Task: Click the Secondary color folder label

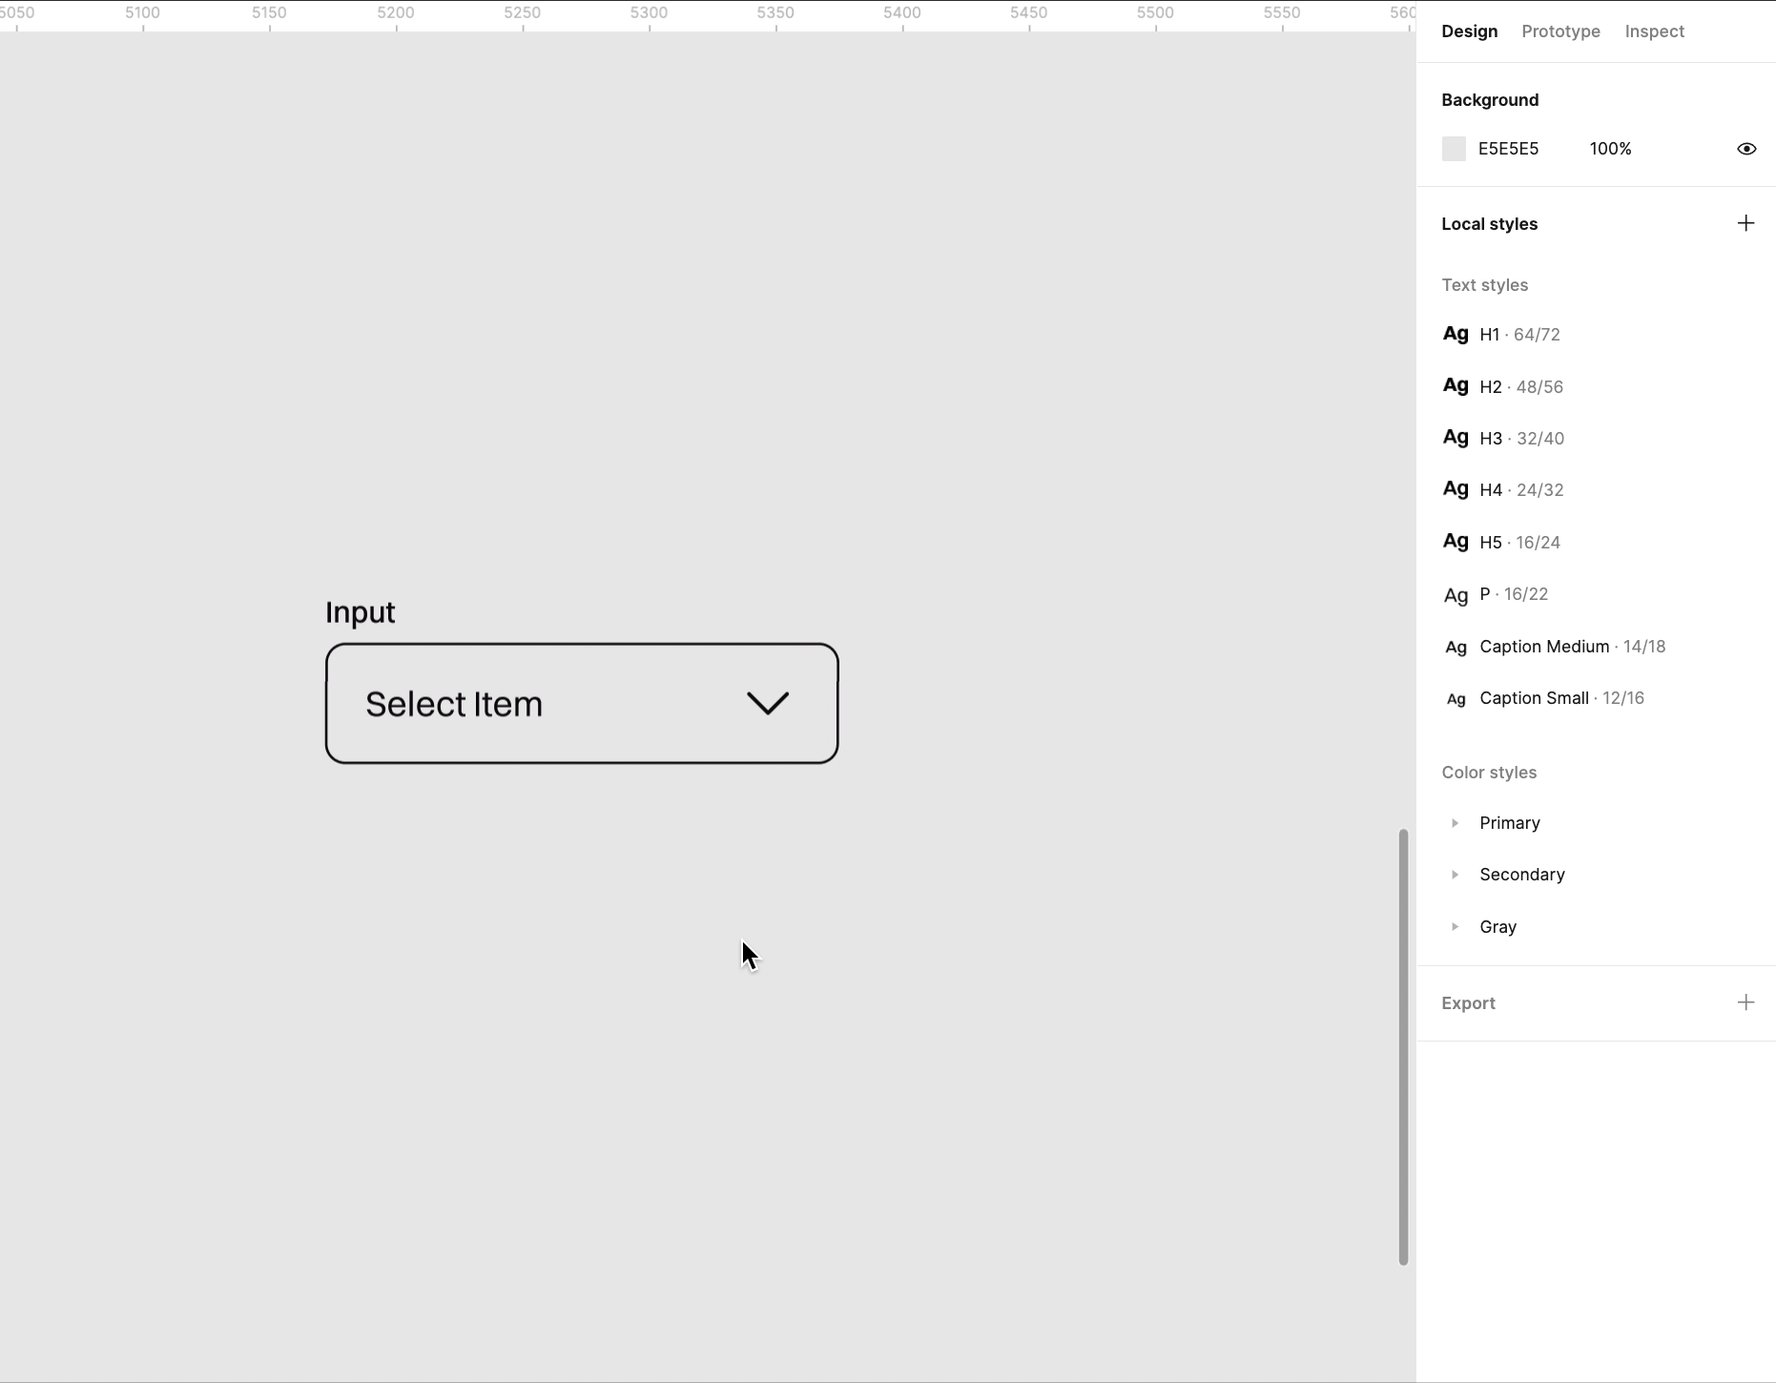Action: point(1521,875)
